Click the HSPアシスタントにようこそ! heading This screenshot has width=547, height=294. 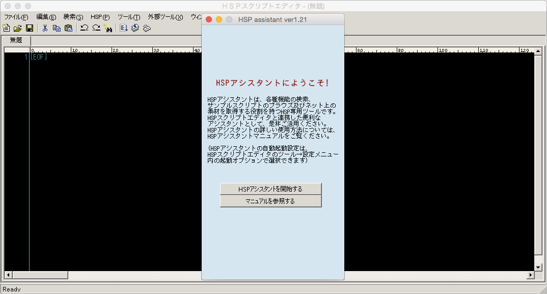coord(272,83)
